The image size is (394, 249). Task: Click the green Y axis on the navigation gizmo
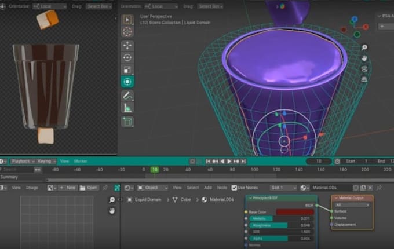point(357,34)
